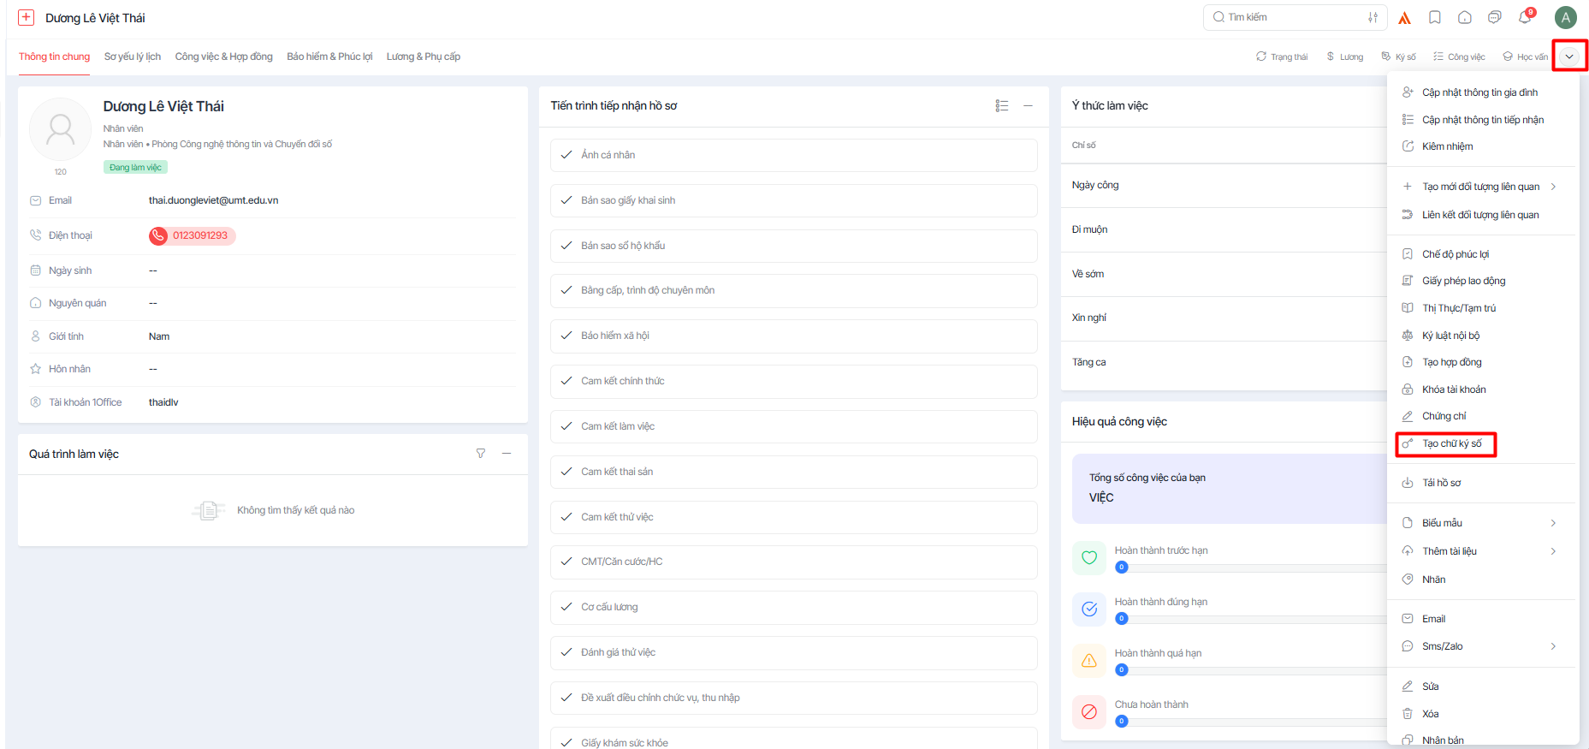
Task: Click the filter icon in Quá trình làm việc
Action: (x=481, y=454)
